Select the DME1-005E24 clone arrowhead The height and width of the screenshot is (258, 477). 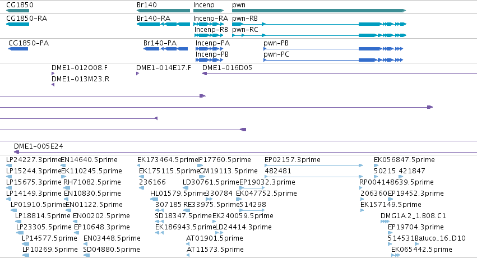click(16, 152)
